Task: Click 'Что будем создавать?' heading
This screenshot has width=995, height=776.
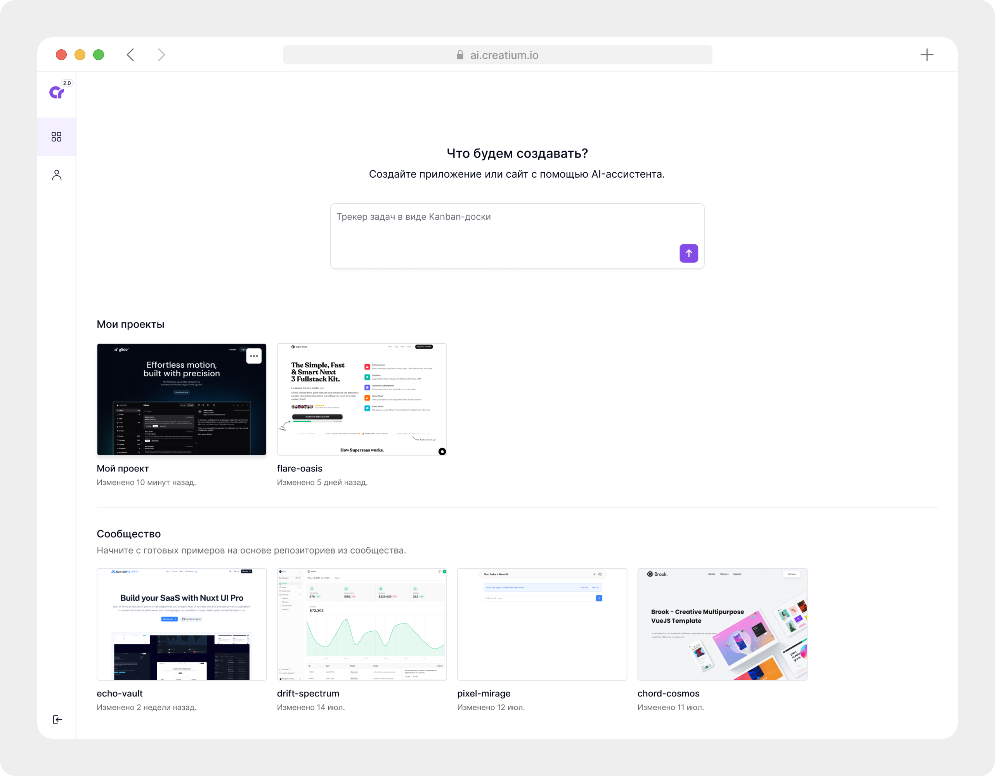Action: pyautogui.click(x=517, y=154)
